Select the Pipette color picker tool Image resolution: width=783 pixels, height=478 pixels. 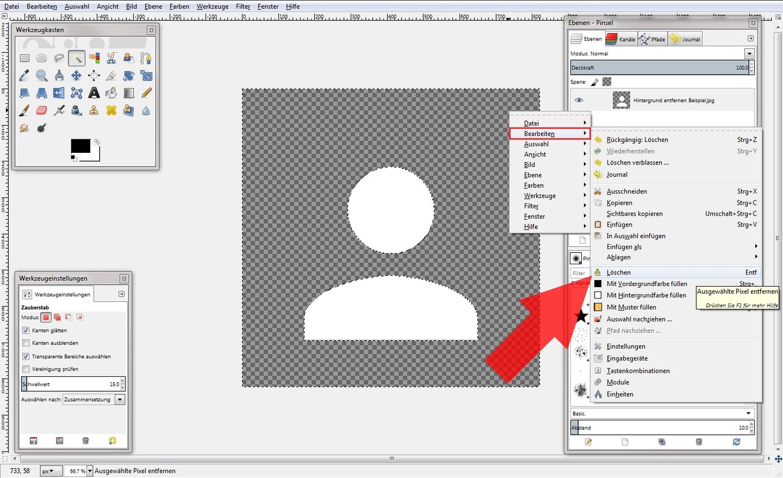(23, 76)
